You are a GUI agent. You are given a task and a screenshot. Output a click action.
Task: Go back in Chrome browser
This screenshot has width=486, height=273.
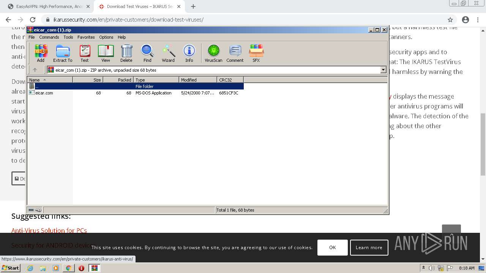[8, 20]
